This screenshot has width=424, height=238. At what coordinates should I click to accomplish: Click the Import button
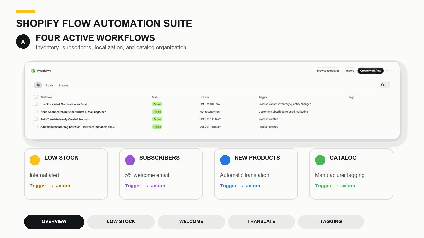(x=349, y=71)
